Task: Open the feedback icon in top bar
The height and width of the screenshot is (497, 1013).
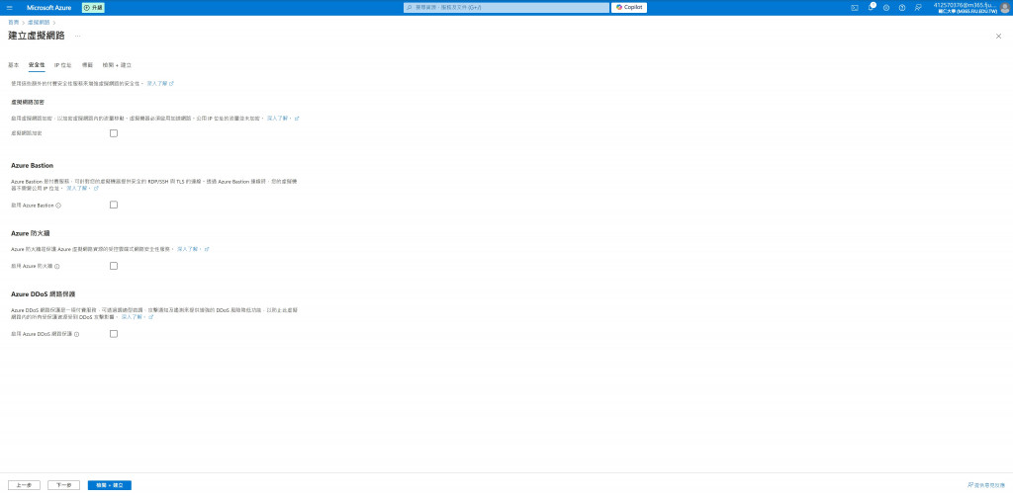Action: tap(918, 8)
